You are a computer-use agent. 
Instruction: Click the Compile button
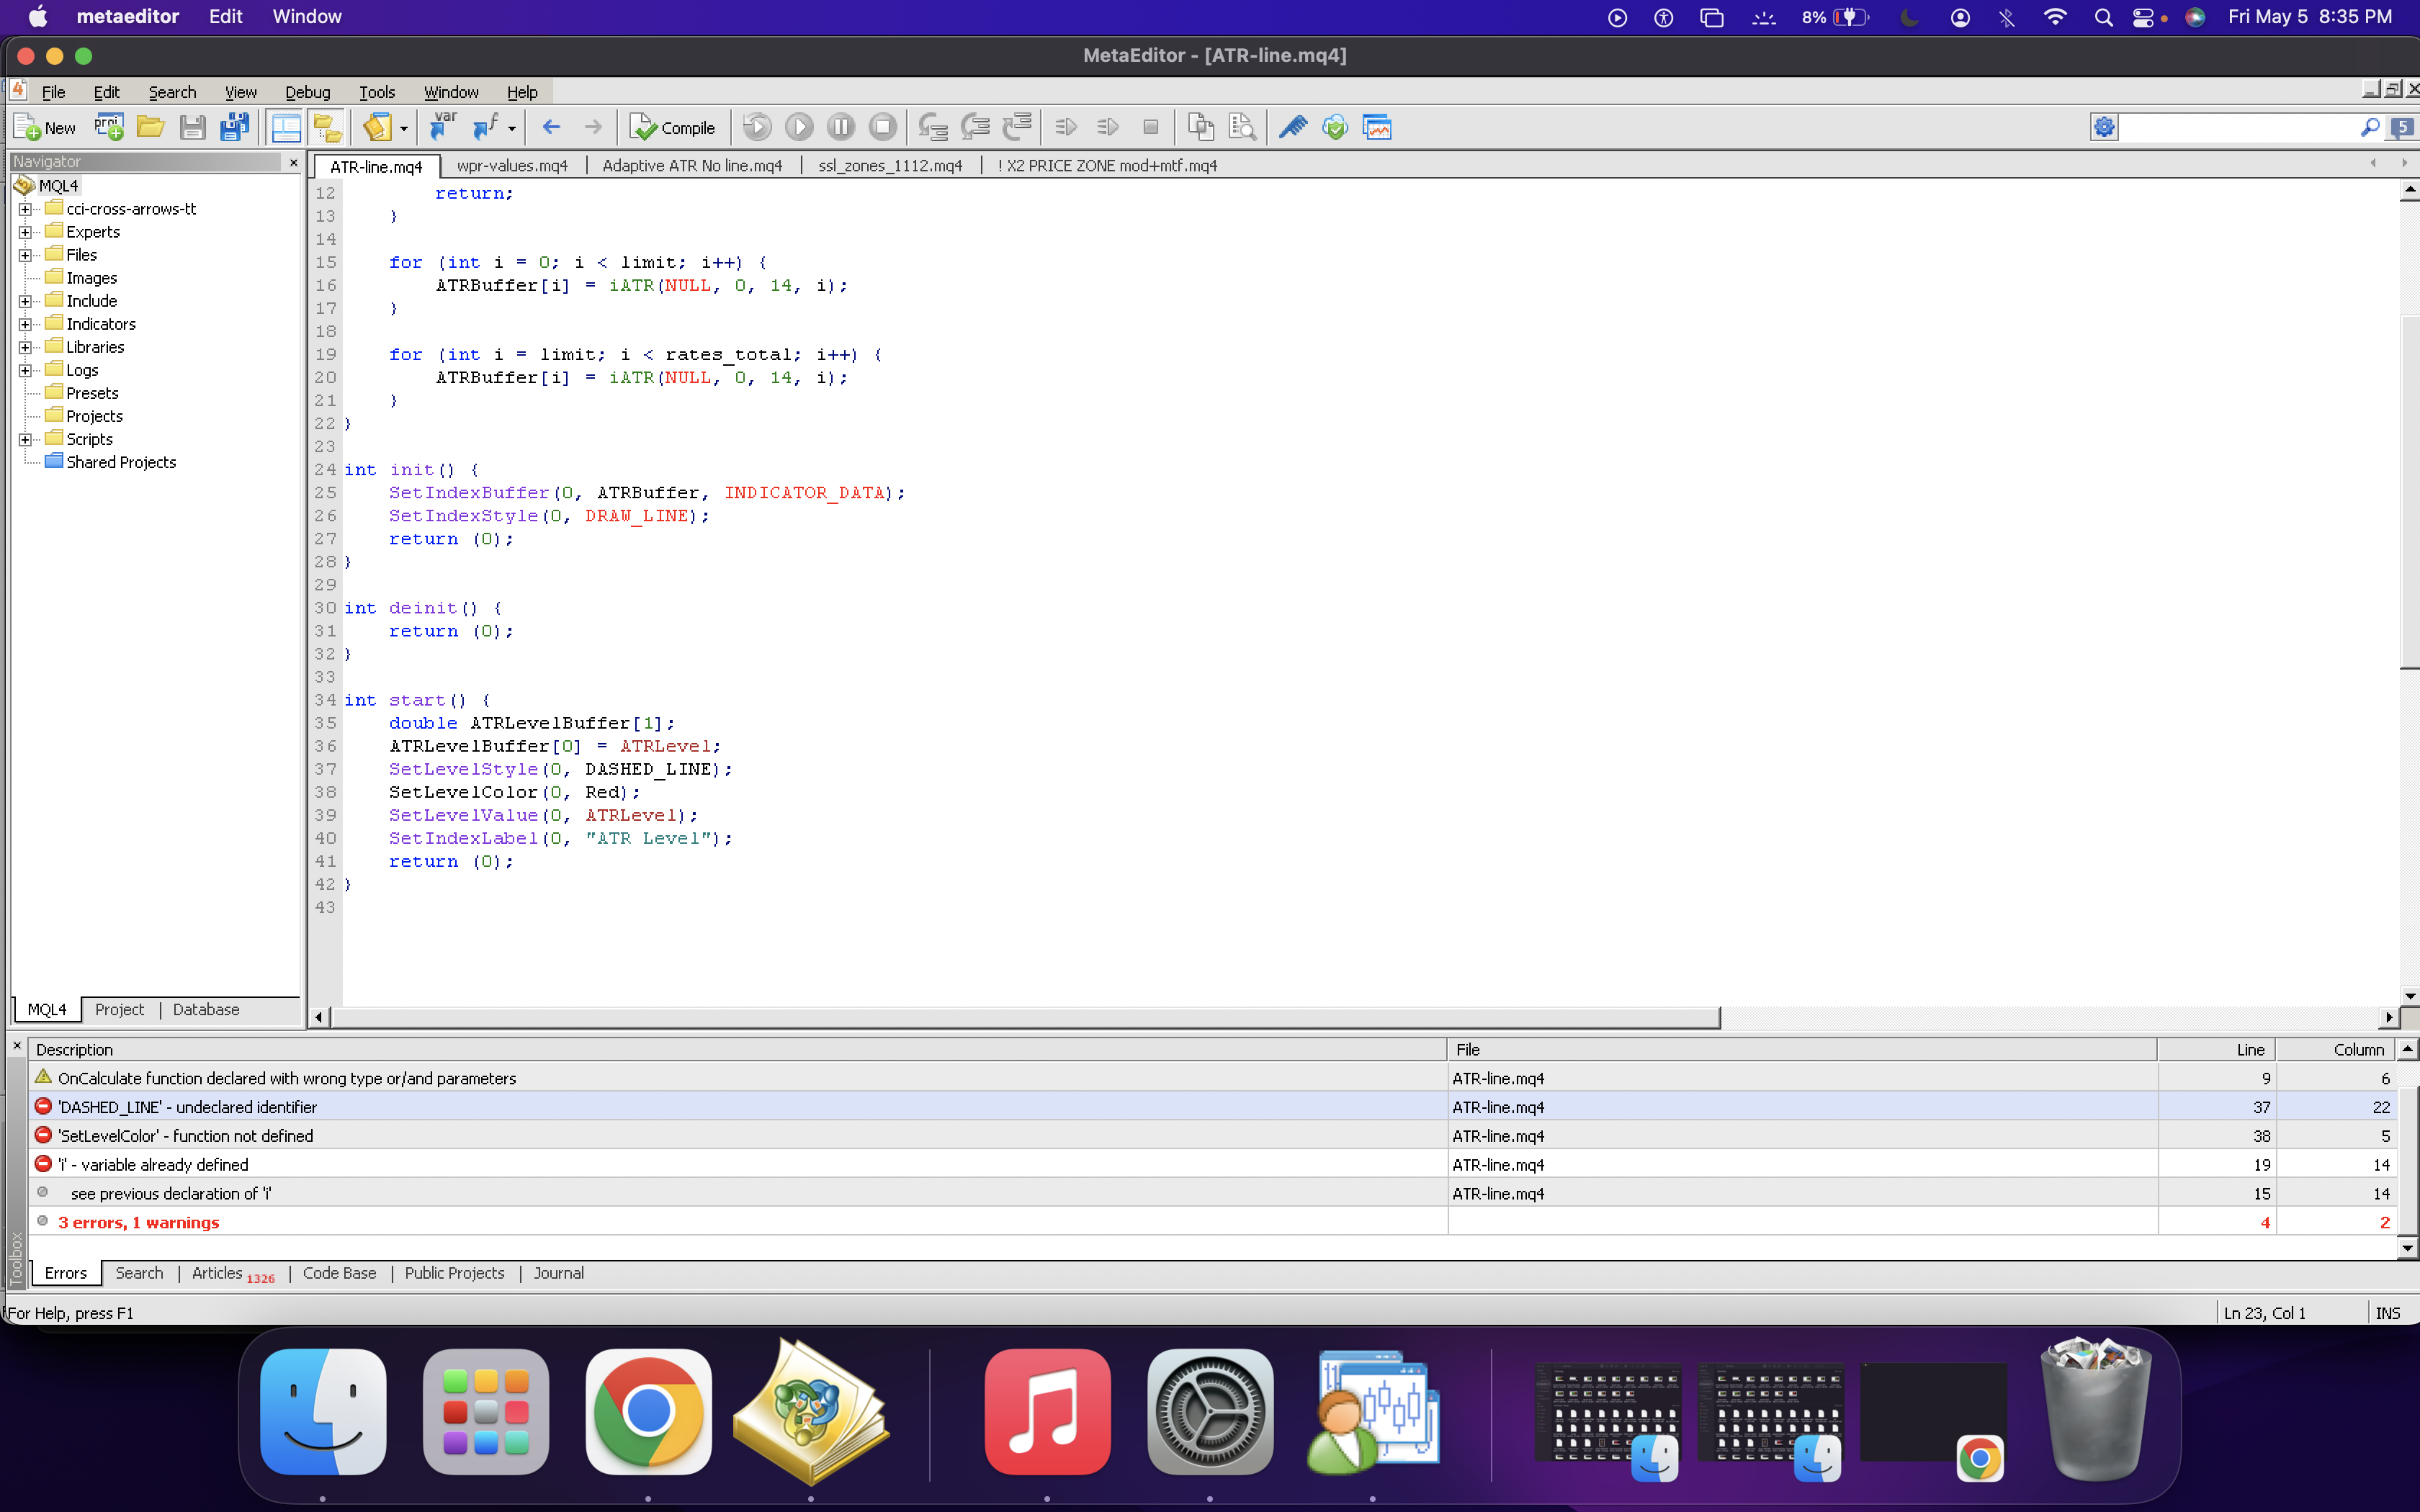[x=672, y=127]
